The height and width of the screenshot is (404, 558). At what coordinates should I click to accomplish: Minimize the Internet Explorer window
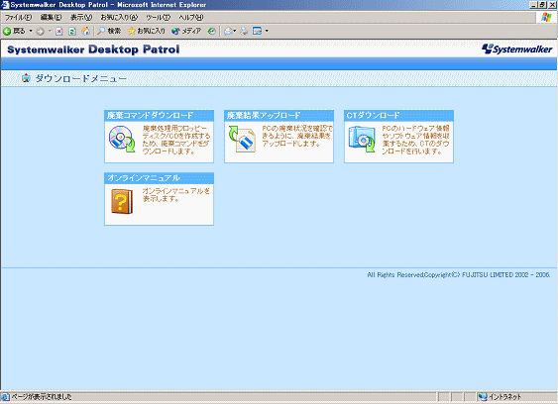[x=534, y=5]
